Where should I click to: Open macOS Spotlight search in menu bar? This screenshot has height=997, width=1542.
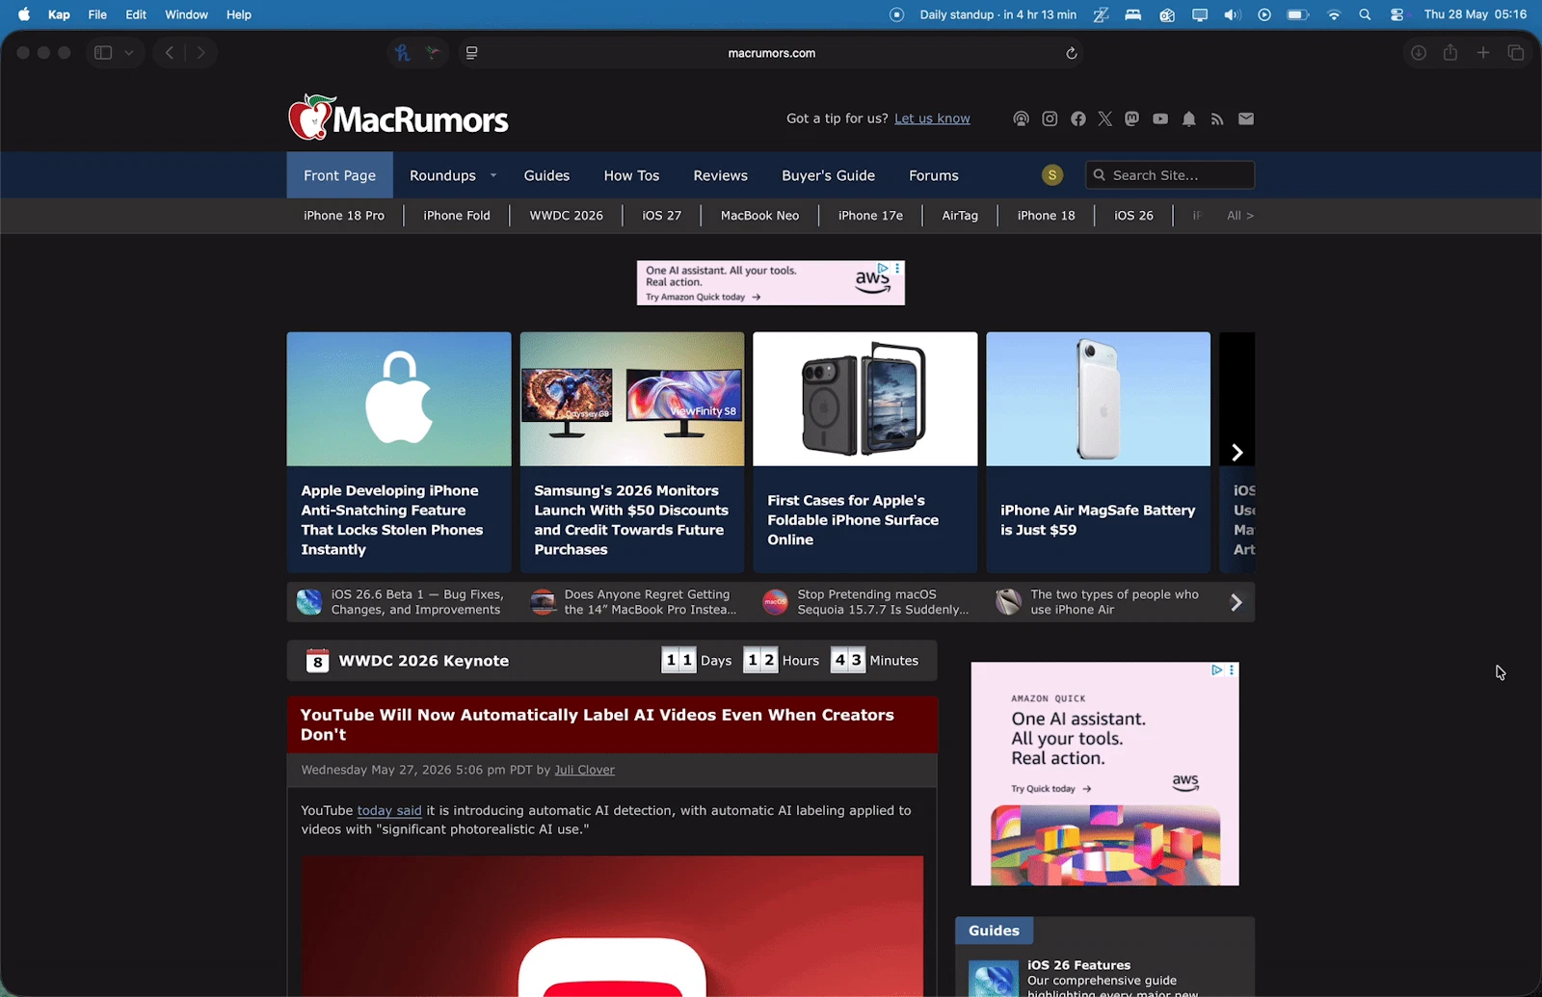[x=1365, y=14]
